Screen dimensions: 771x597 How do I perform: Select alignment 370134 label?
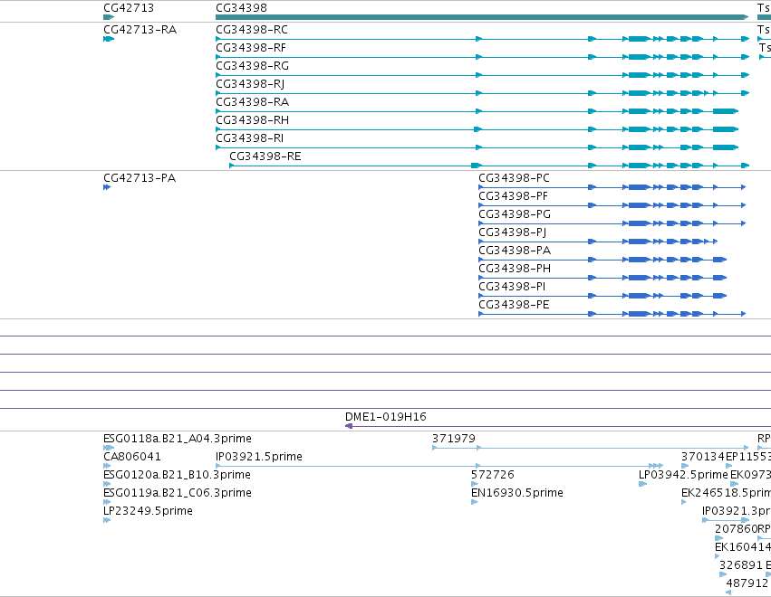click(x=703, y=457)
